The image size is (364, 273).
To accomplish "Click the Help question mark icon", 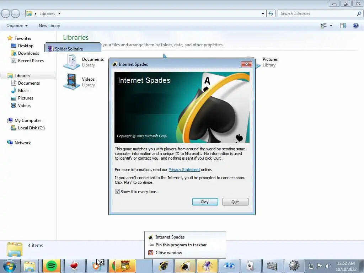I will 355,26.
